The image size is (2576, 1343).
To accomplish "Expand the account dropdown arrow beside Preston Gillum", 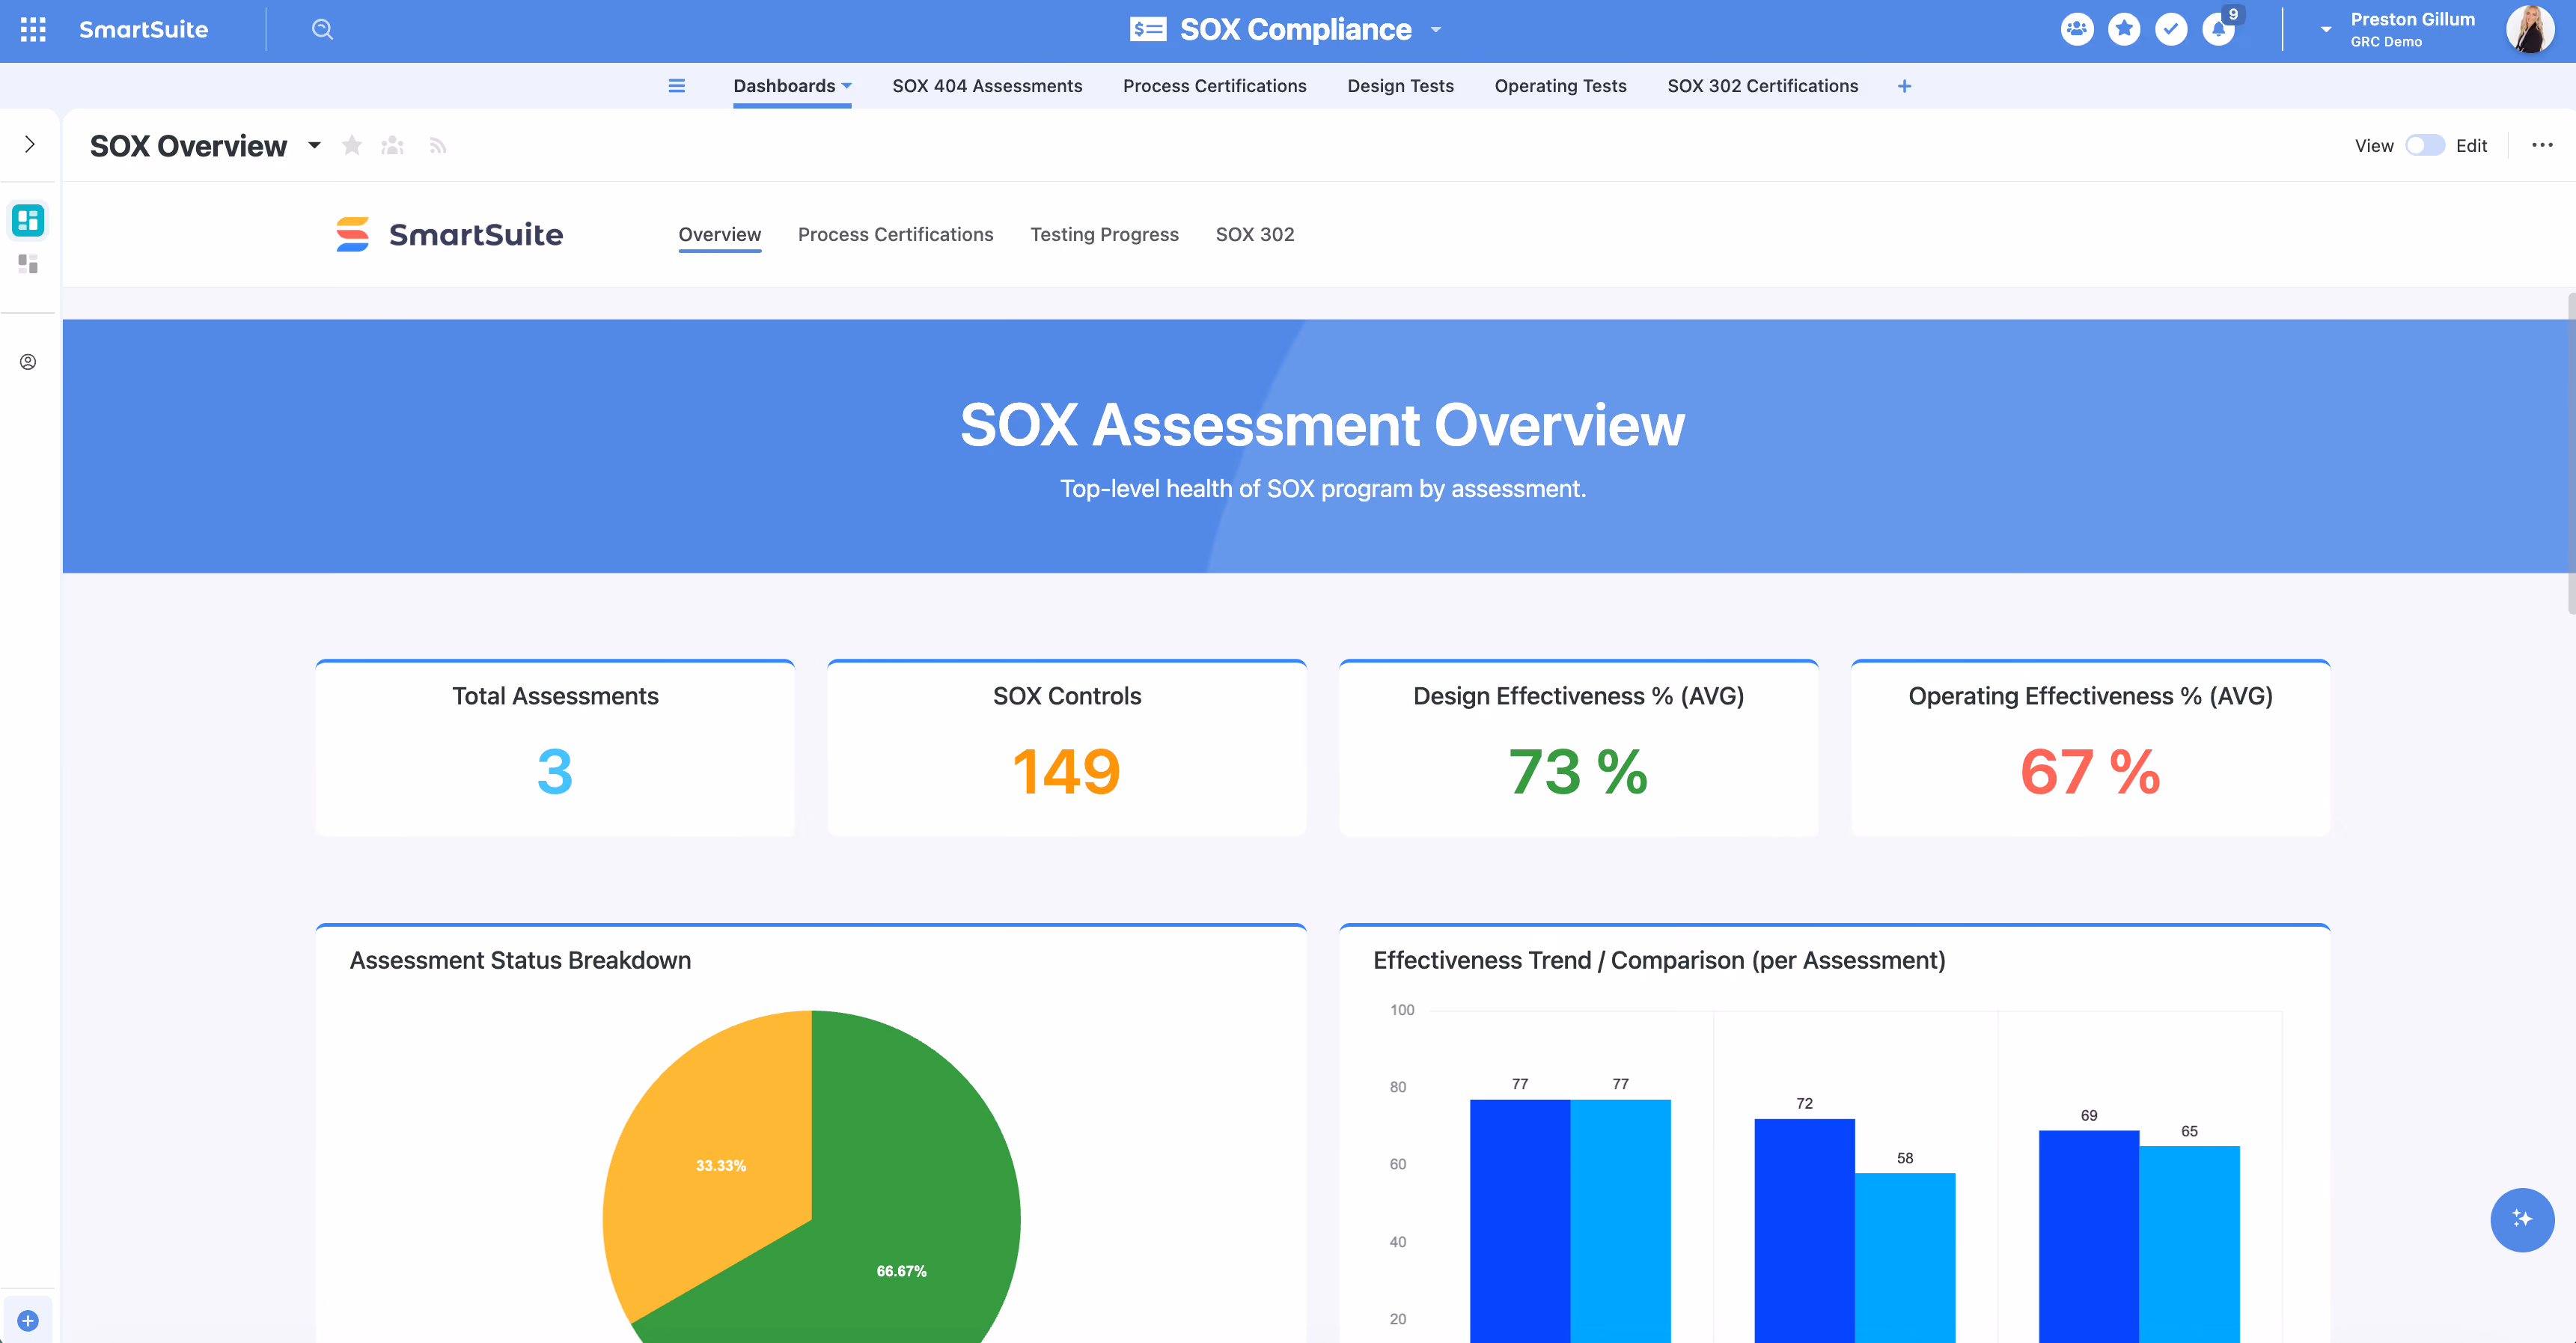I will click(2326, 30).
